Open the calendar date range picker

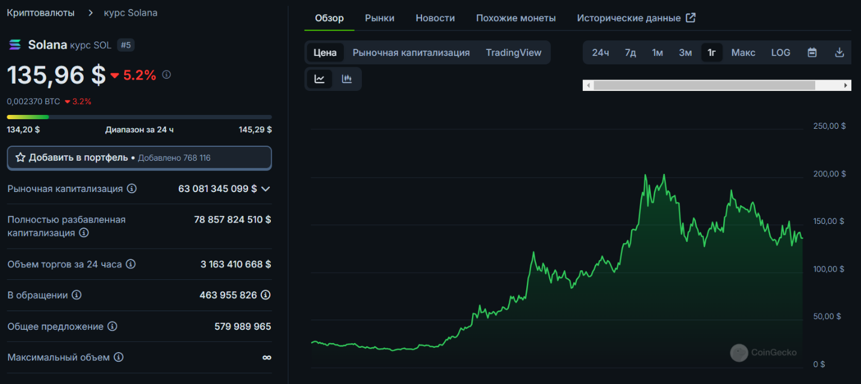[812, 53]
